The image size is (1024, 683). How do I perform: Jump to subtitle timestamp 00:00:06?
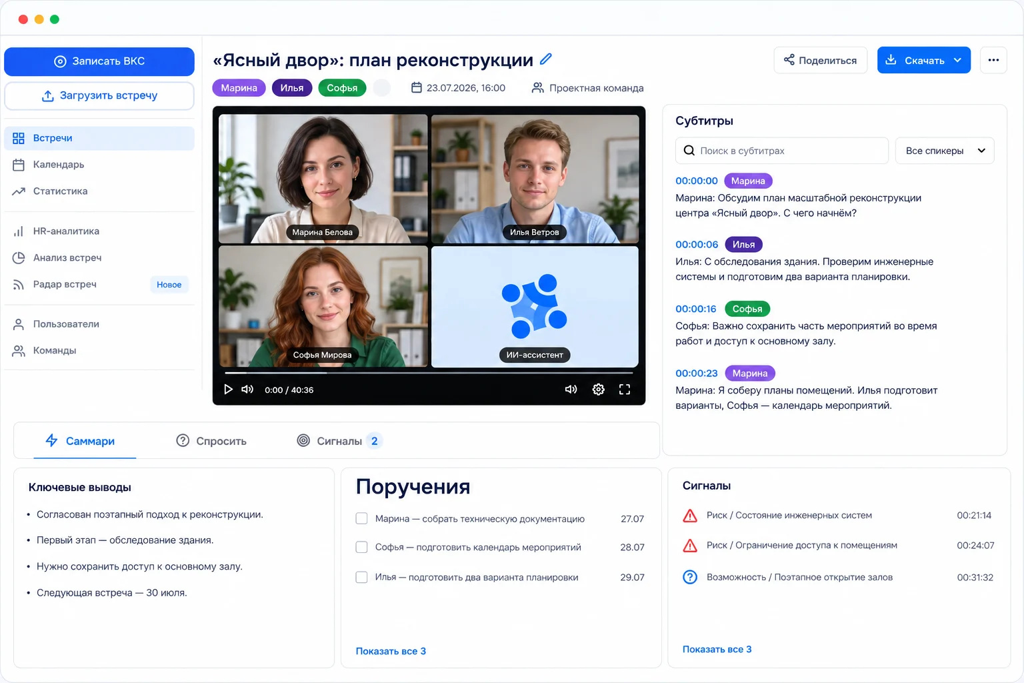pos(697,245)
